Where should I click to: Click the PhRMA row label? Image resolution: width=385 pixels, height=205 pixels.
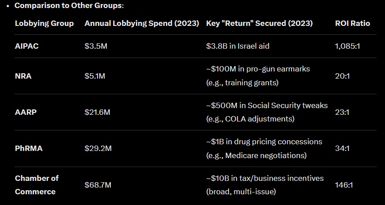coord(29,148)
